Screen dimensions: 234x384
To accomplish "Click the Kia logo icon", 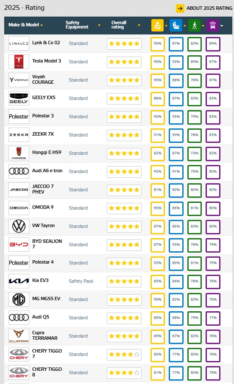I will click(x=19, y=281).
